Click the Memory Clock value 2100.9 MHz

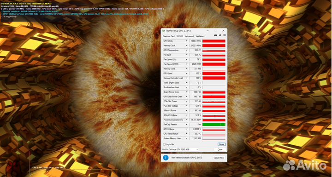(x=195, y=46)
